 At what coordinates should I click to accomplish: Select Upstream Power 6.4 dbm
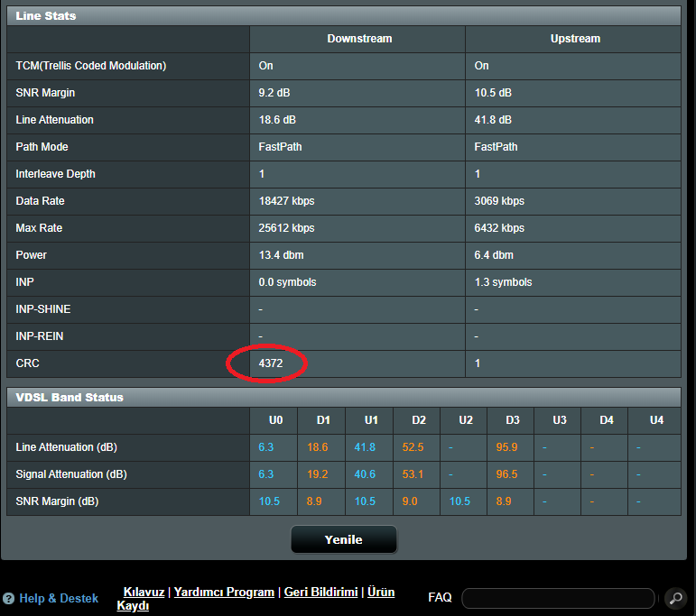click(x=494, y=255)
